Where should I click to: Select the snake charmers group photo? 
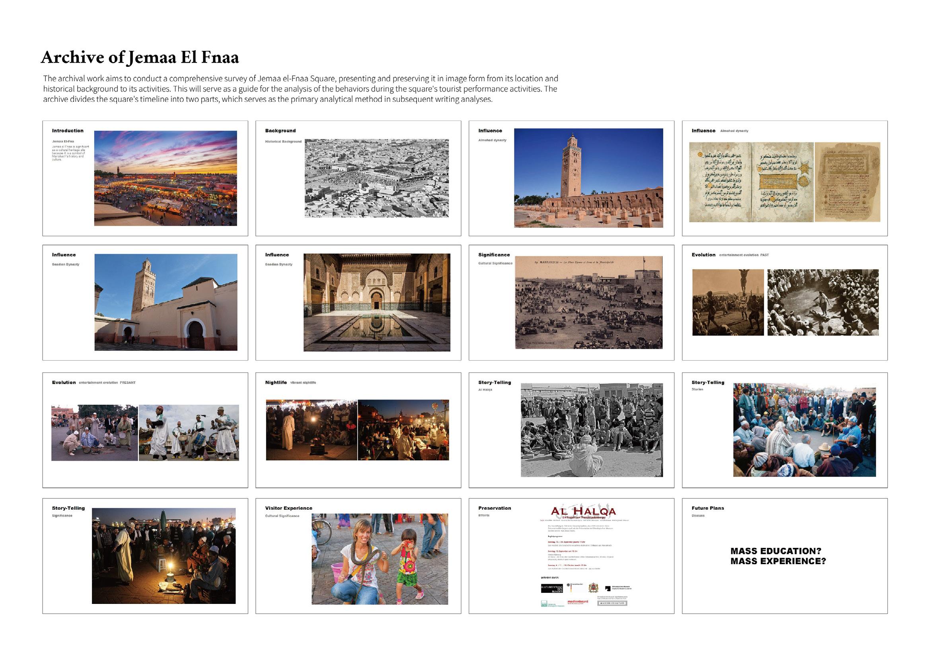pos(94,432)
